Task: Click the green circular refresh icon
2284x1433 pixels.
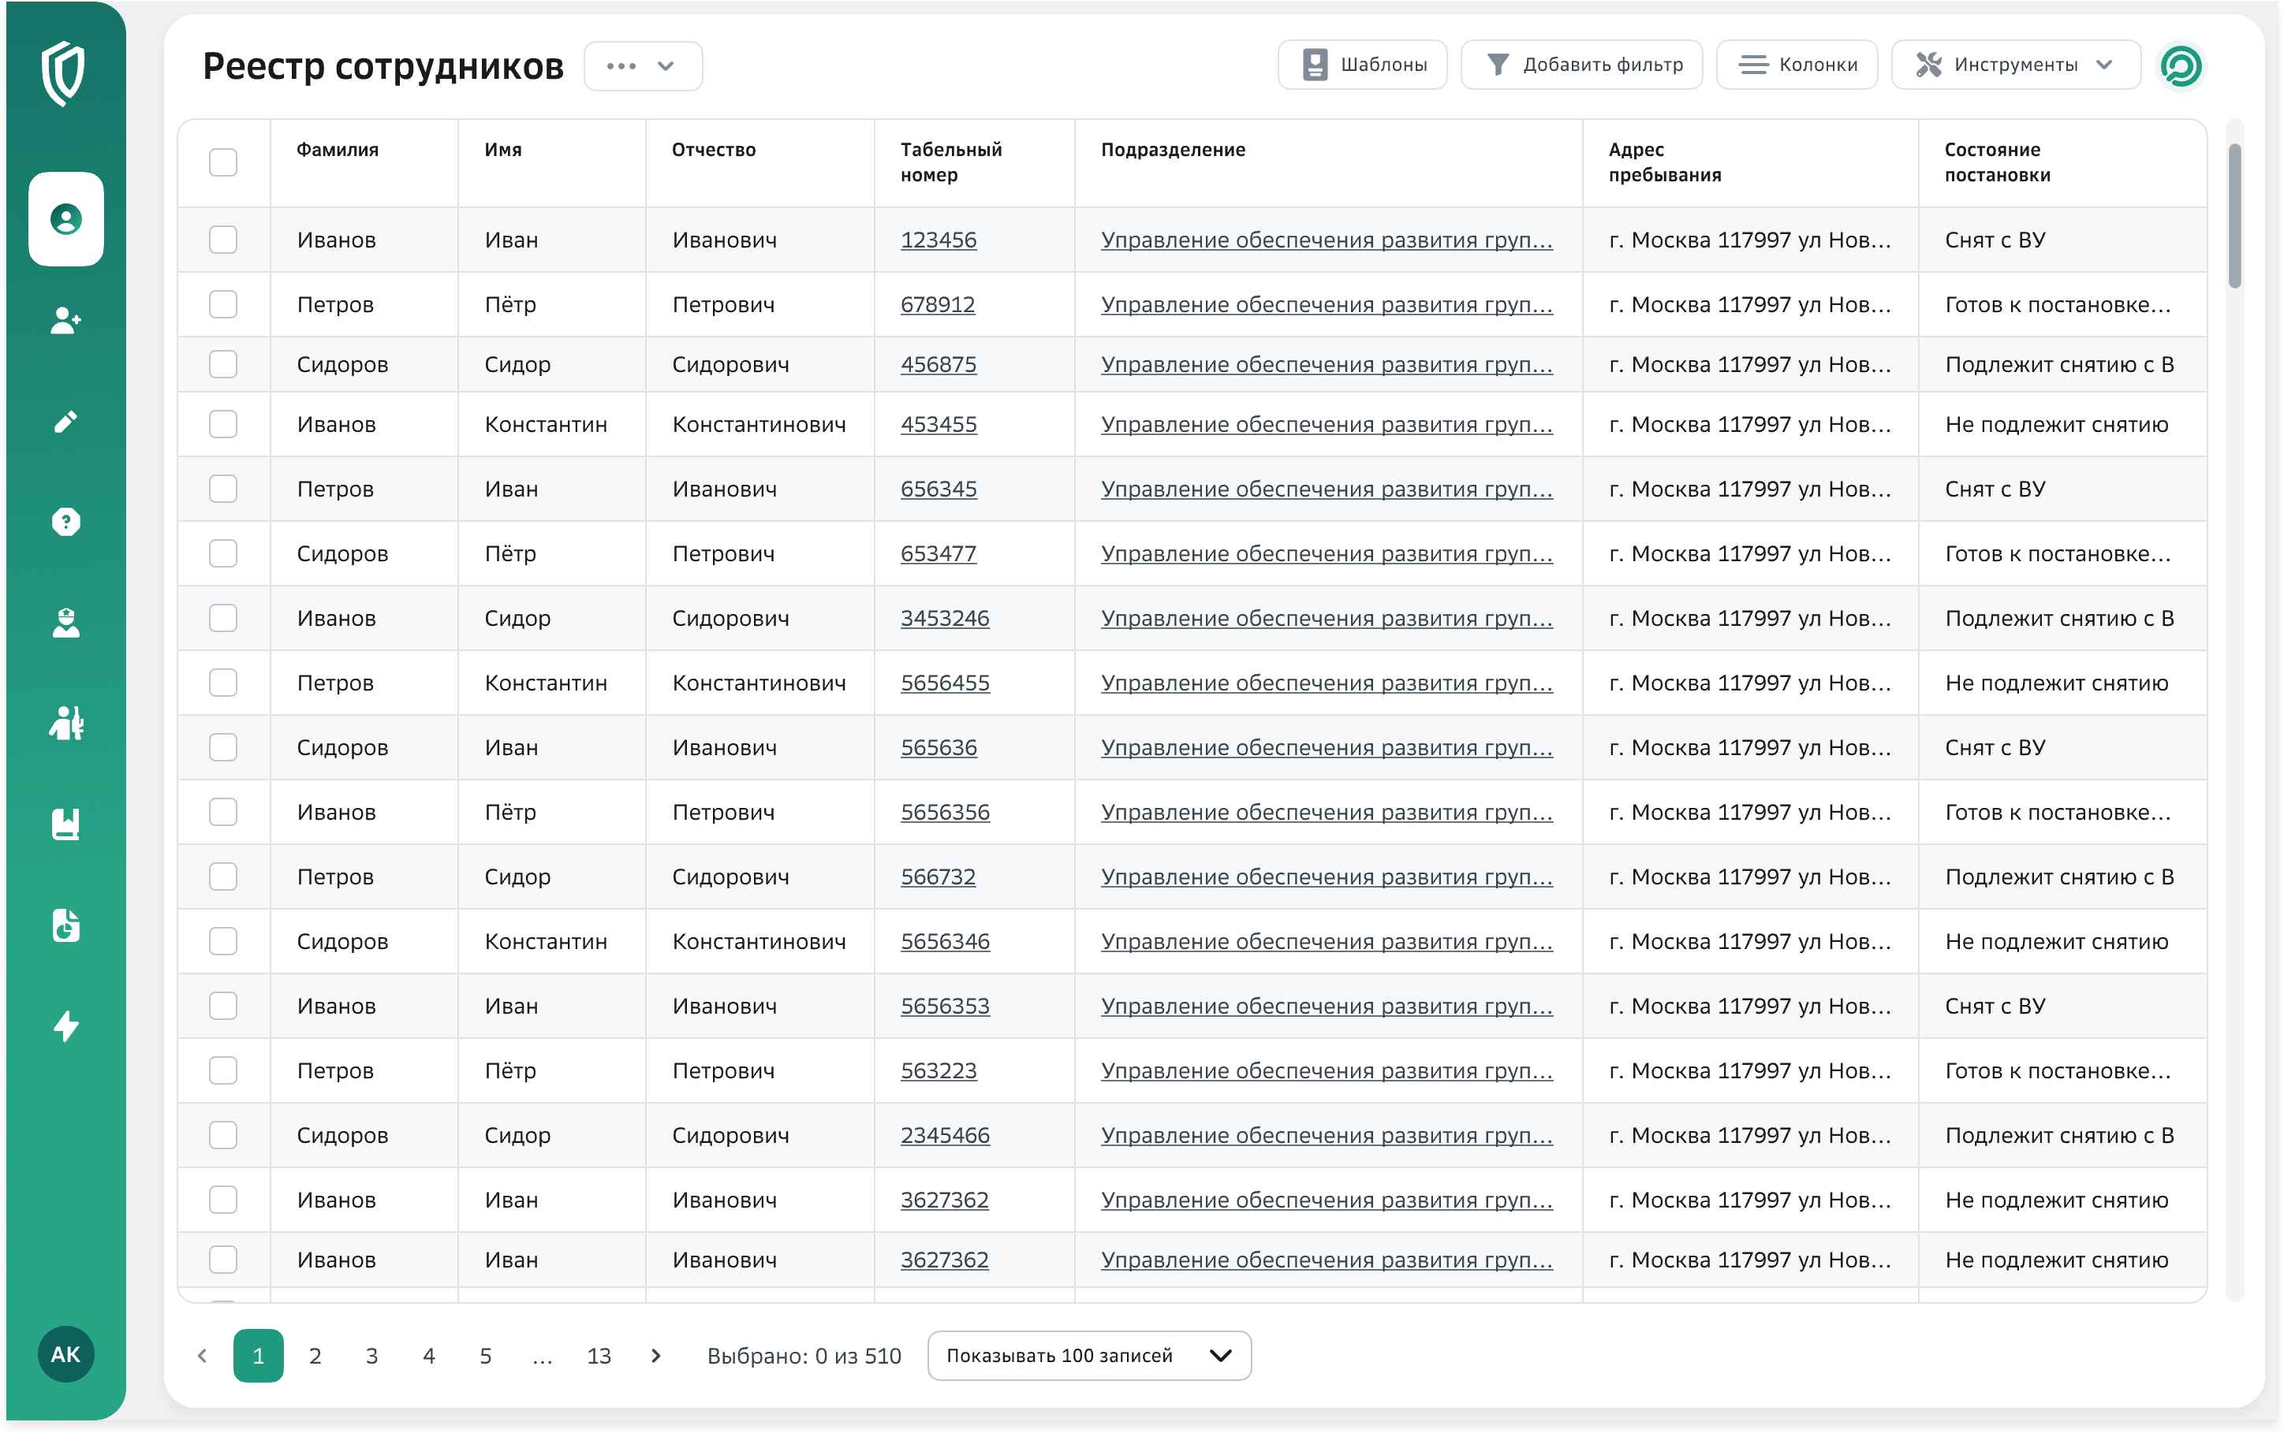Action: coord(2180,65)
